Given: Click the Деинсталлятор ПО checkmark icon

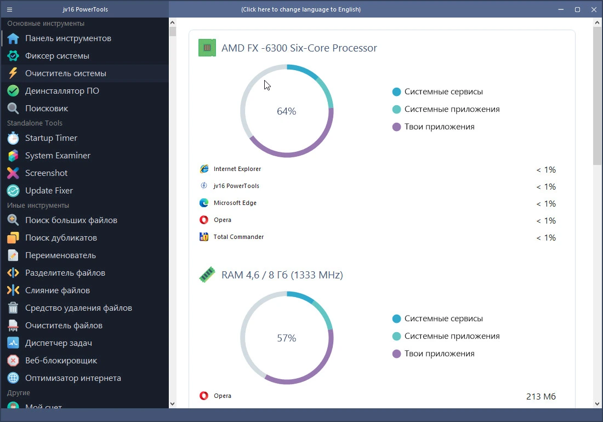Looking at the screenshot, I should (x=13, y=91).
